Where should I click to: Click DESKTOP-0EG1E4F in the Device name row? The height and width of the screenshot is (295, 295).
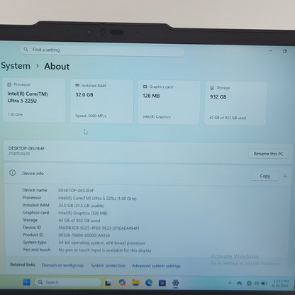(76, 190)
